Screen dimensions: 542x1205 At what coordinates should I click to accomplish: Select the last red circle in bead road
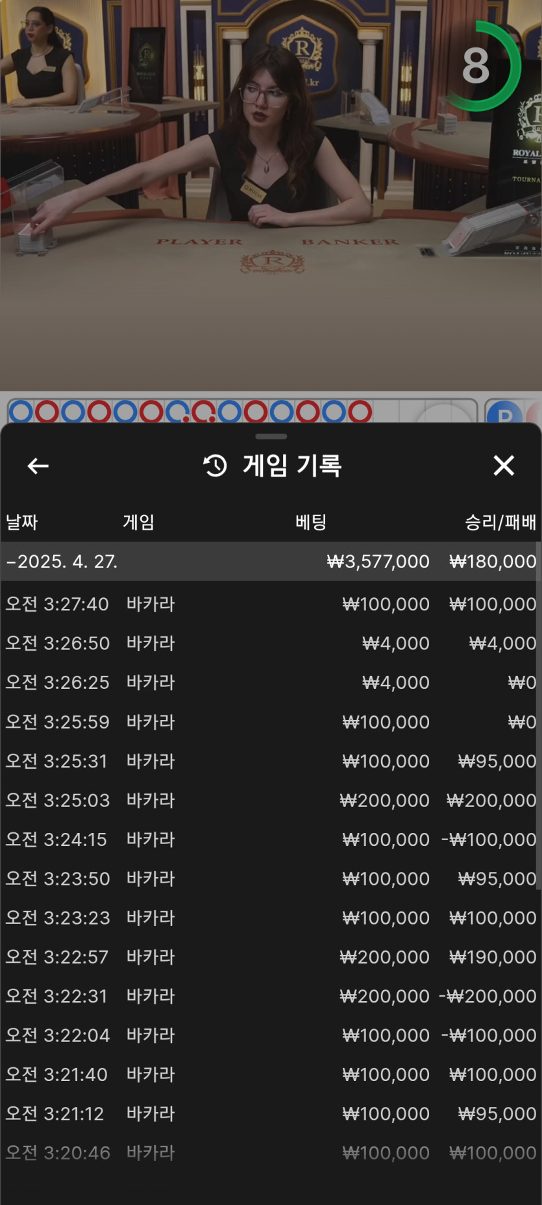(x=360, y=412)
